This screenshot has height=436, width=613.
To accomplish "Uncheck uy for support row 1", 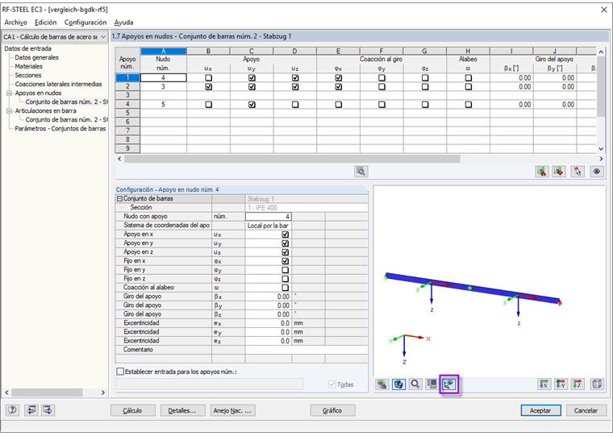I will coord(252,77).
